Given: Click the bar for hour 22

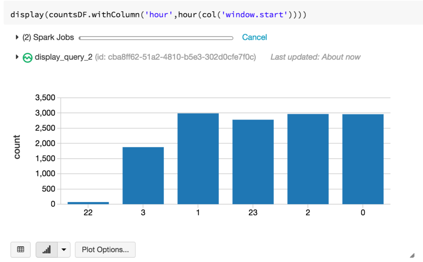Looking at the screenshot, I should [88, 203].
